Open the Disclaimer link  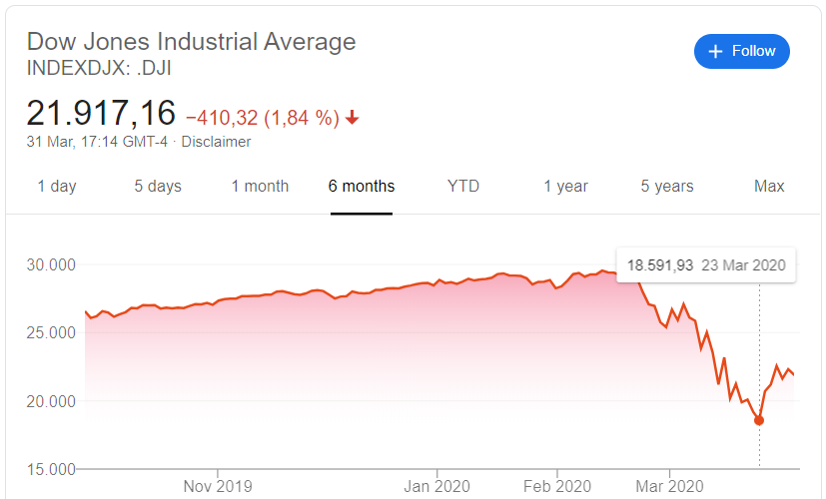[216, 142]
